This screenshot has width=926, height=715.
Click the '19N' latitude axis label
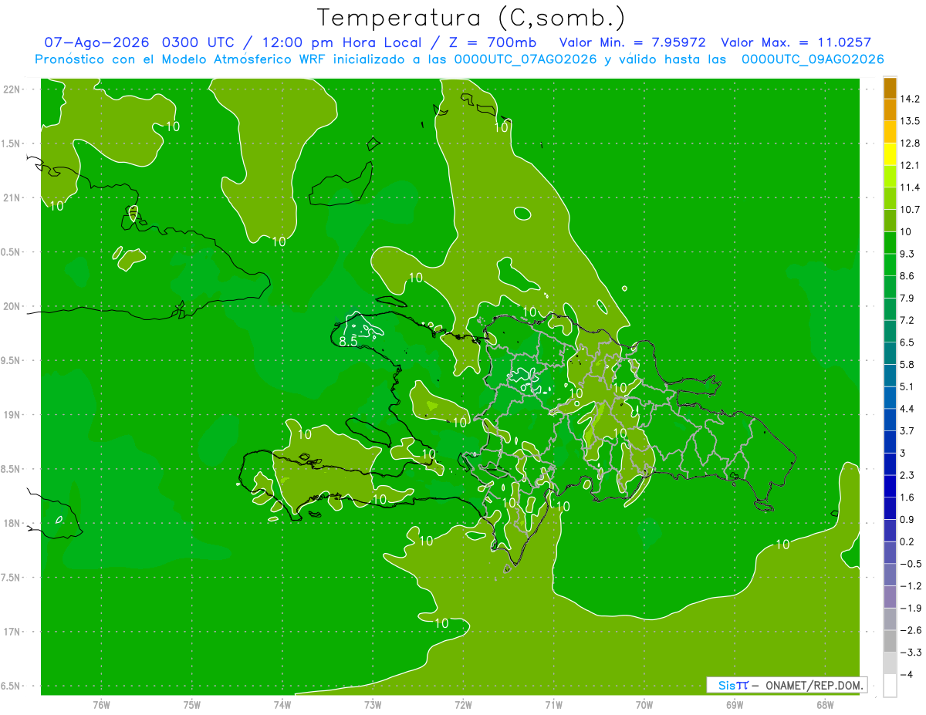tap(12, 415)
